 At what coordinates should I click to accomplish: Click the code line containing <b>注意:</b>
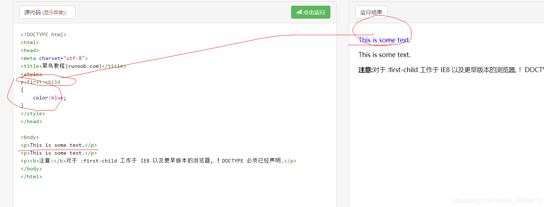159,161
